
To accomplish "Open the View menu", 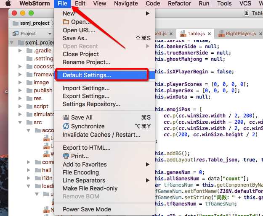I will coord(100,3).
